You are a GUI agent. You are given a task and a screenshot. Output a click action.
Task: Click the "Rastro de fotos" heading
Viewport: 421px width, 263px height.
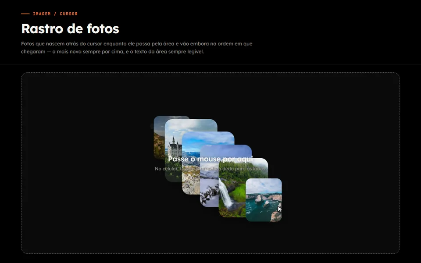pos(70,29)
